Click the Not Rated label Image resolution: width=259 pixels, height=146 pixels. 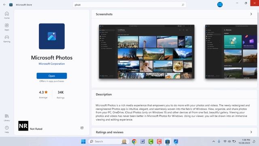(36, 129)
